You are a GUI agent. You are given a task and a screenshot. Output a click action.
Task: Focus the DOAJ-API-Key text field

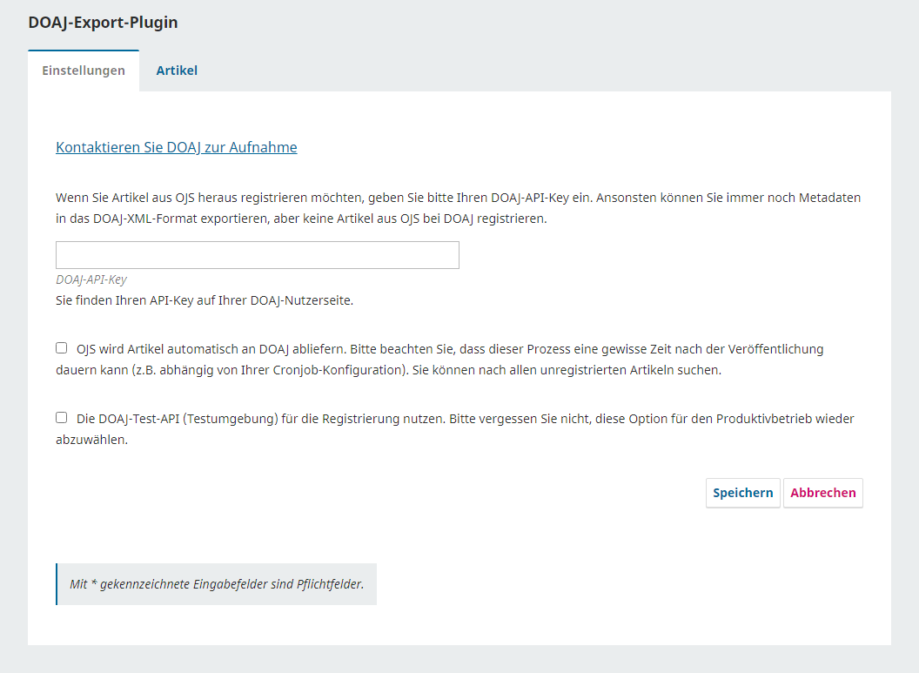pyautogui.click(x=257, y=255)
